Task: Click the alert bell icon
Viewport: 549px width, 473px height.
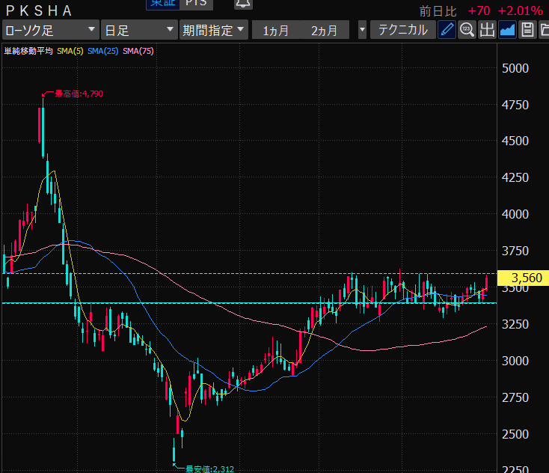Action: pos(243,4)
